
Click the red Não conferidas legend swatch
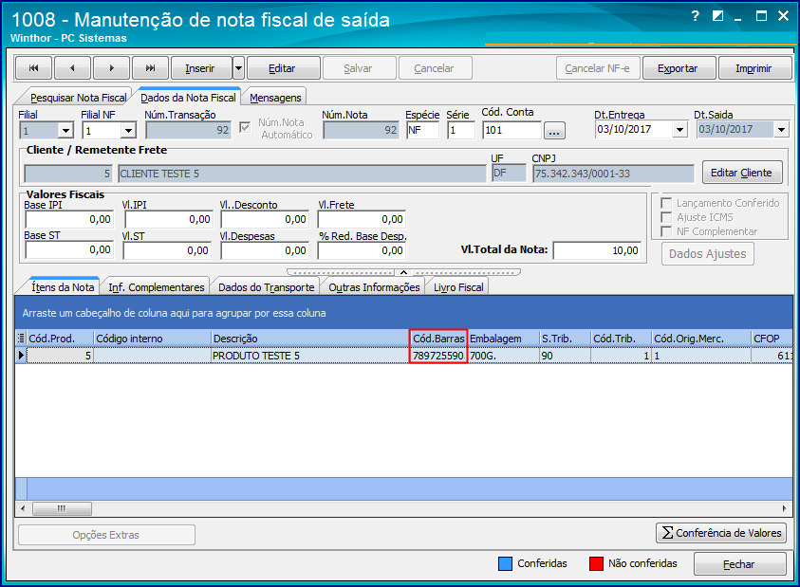[596, 563]
